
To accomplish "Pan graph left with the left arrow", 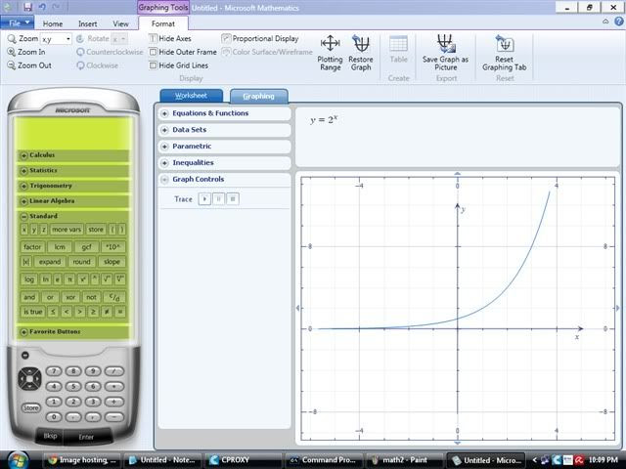I will pyautogui.click(x=297, y=308).
